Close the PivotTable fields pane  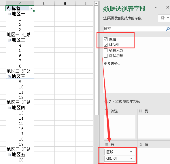(168, 7)
